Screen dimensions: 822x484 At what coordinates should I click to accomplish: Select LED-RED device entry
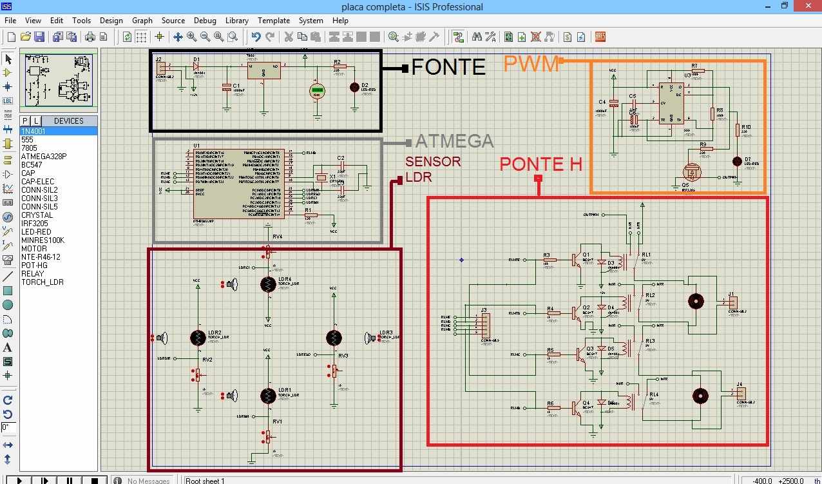(x=59, y=231)
